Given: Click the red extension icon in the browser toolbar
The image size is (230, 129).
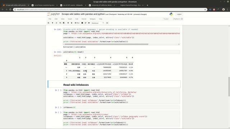Looking at the screenshot, I should coord(214,10).
